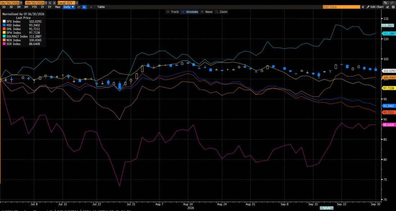396x211 pixels.
Task: Click the blue MID Index color swatch
Action: 4,25
